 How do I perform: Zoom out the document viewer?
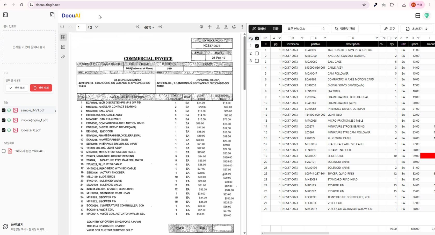137,27
